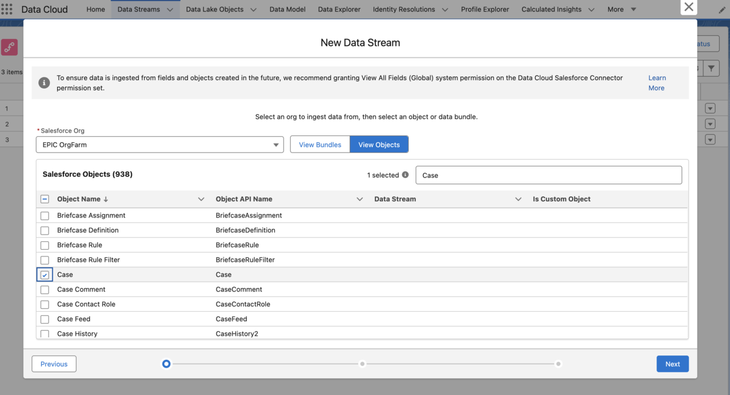Click the info icon in recommendation banner

pos(44,83)
